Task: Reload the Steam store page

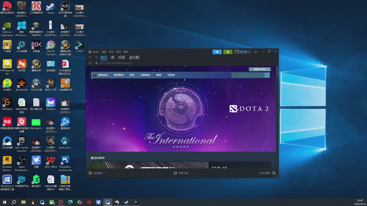Action: 90,63
